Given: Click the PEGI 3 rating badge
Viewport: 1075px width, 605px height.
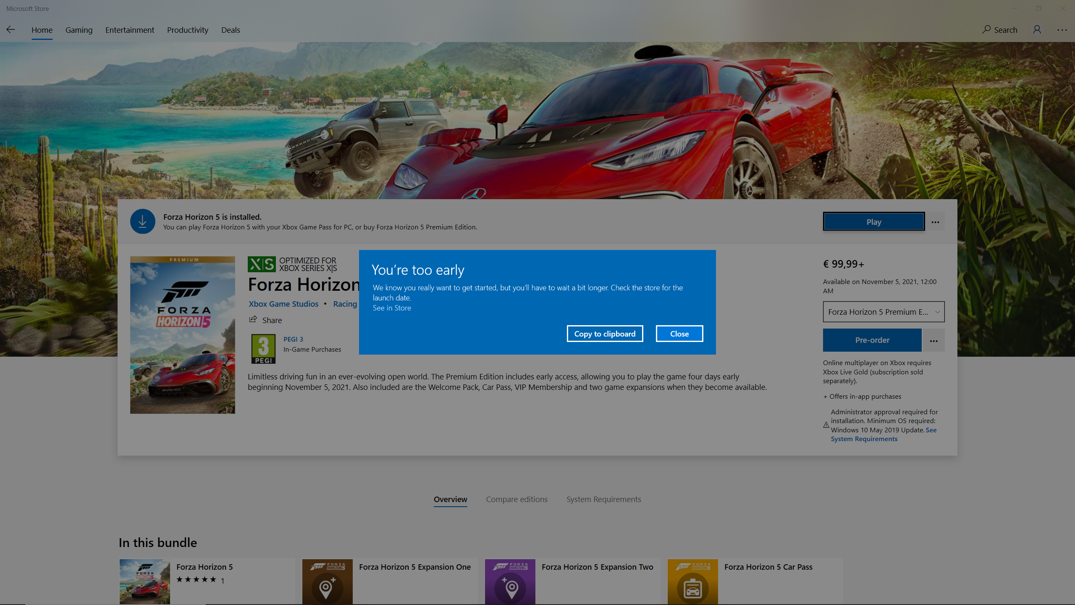Looking at the screenshot, I should [263, 349].
